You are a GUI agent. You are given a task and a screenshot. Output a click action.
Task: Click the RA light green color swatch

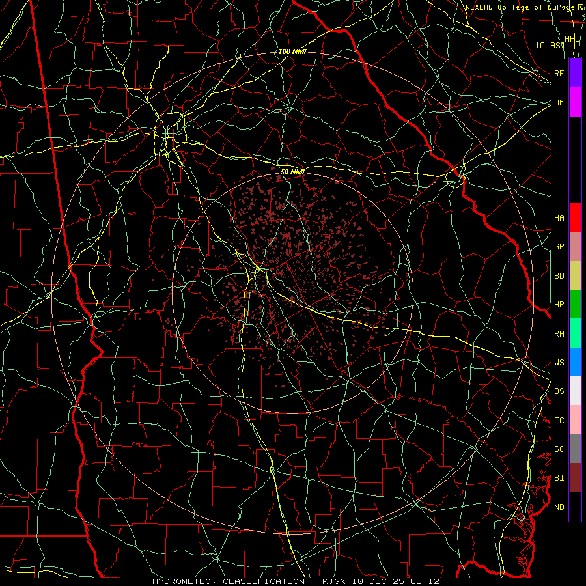coord(575,333)
